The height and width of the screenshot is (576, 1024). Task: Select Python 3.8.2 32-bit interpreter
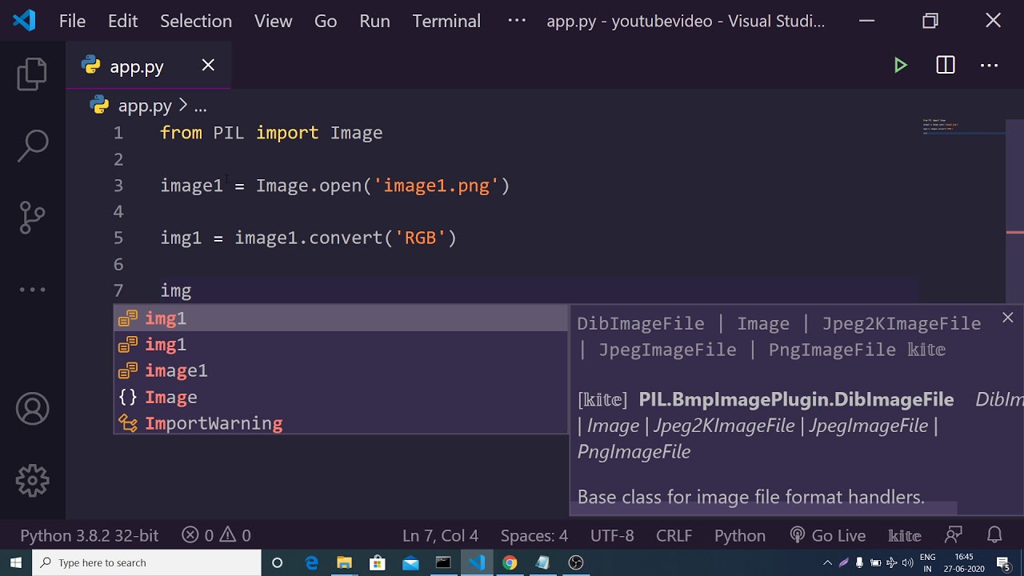[90, 535]
